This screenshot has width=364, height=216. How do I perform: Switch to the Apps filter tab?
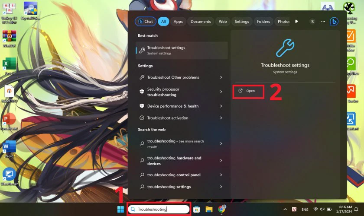pyautogui.click(x=178, y=22)
